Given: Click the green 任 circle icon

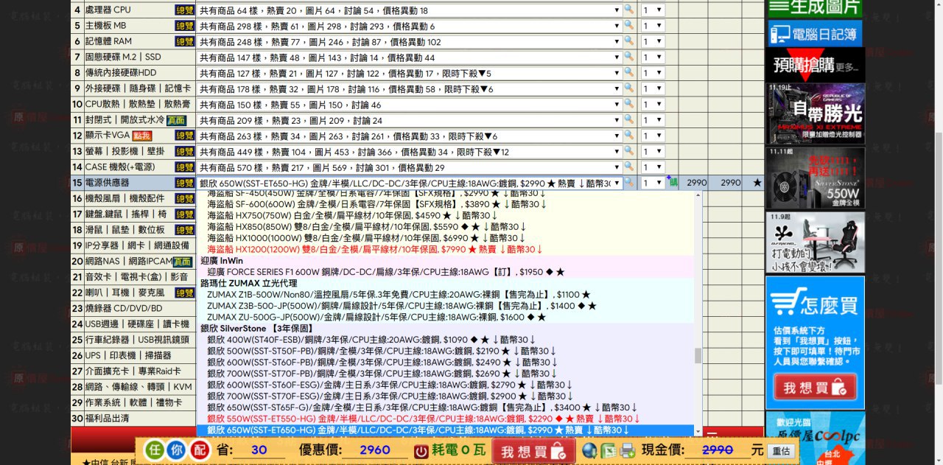Looking at the screenshot, I should 154,451.
